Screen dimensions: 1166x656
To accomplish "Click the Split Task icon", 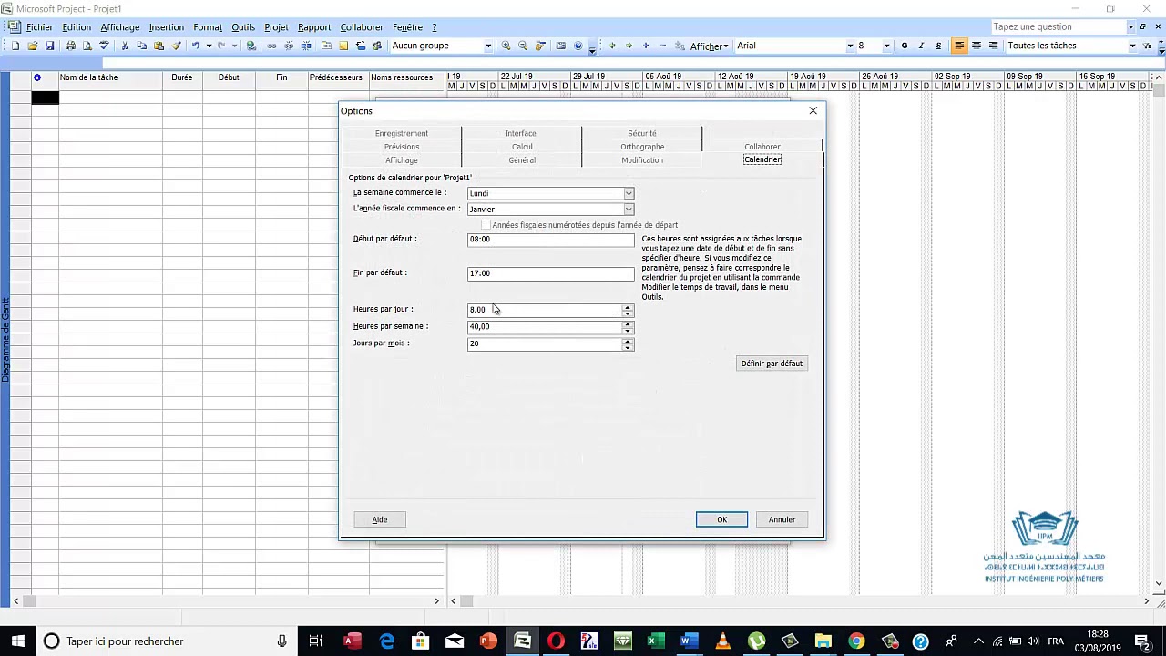I will 306,46.
